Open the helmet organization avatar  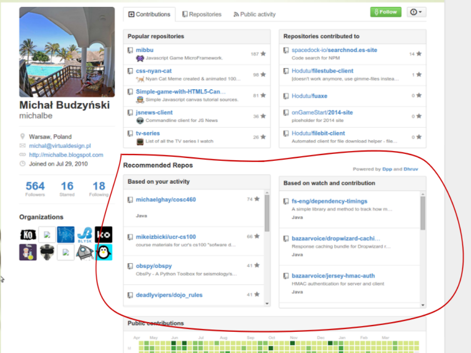(47, 252)
